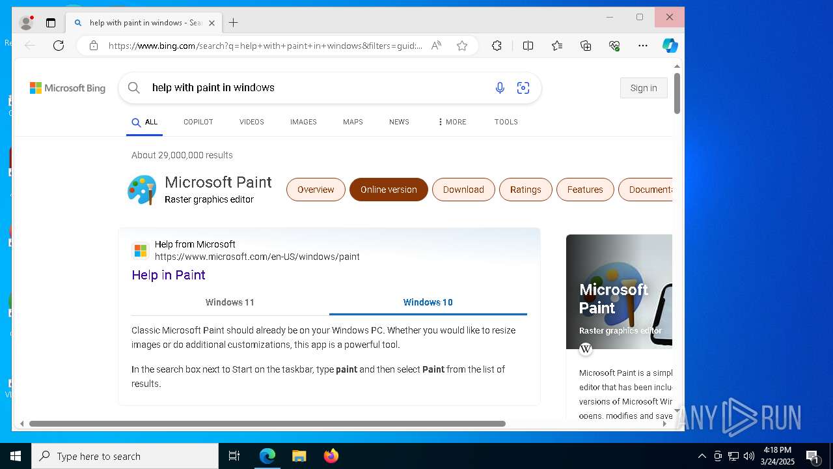This screenshot has height=469, width=833.
Task: Select the Online version pill button
Action: point(389,190)
